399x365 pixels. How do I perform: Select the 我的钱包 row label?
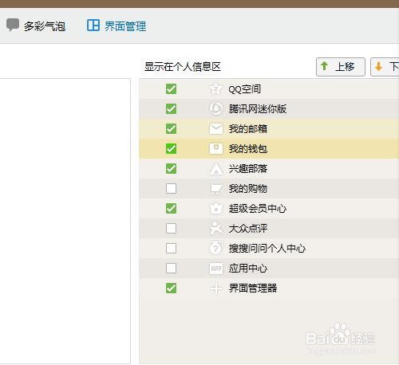pos(248,149)
